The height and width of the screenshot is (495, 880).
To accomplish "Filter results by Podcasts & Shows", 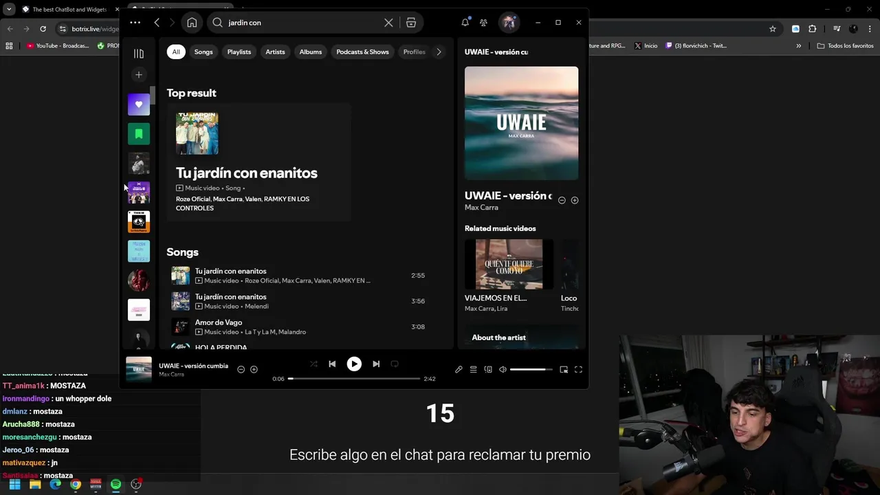I will pos(362,52).
